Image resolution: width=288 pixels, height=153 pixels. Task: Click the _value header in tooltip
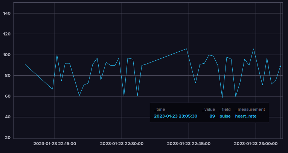pos(209,109)
